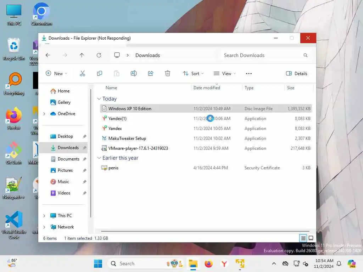Switch to large thumbnails view icon in status bar

point(311,238)
